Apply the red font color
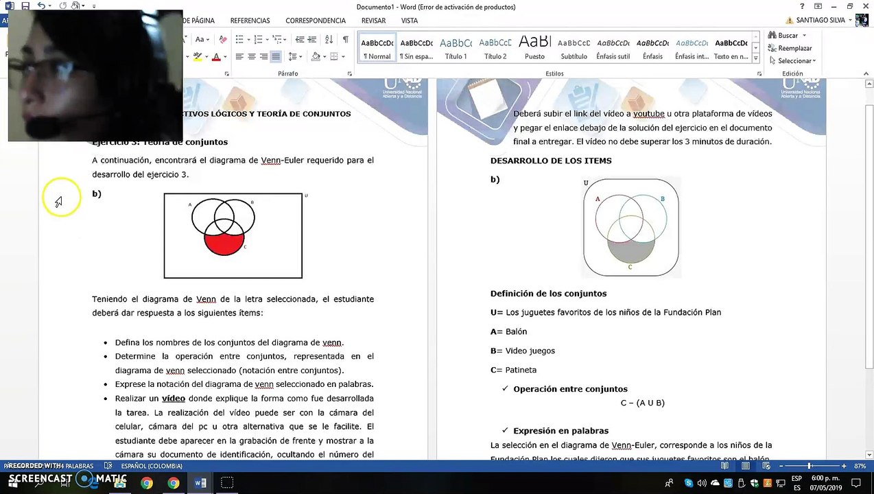The image size is (874, 494). coord(216,56)
